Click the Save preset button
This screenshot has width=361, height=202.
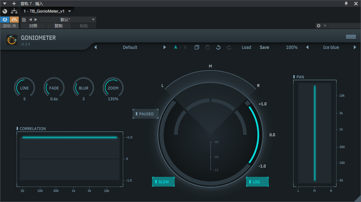(x=264, y=47)
